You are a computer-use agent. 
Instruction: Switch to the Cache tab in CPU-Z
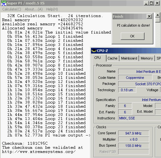tap(113, 58)
